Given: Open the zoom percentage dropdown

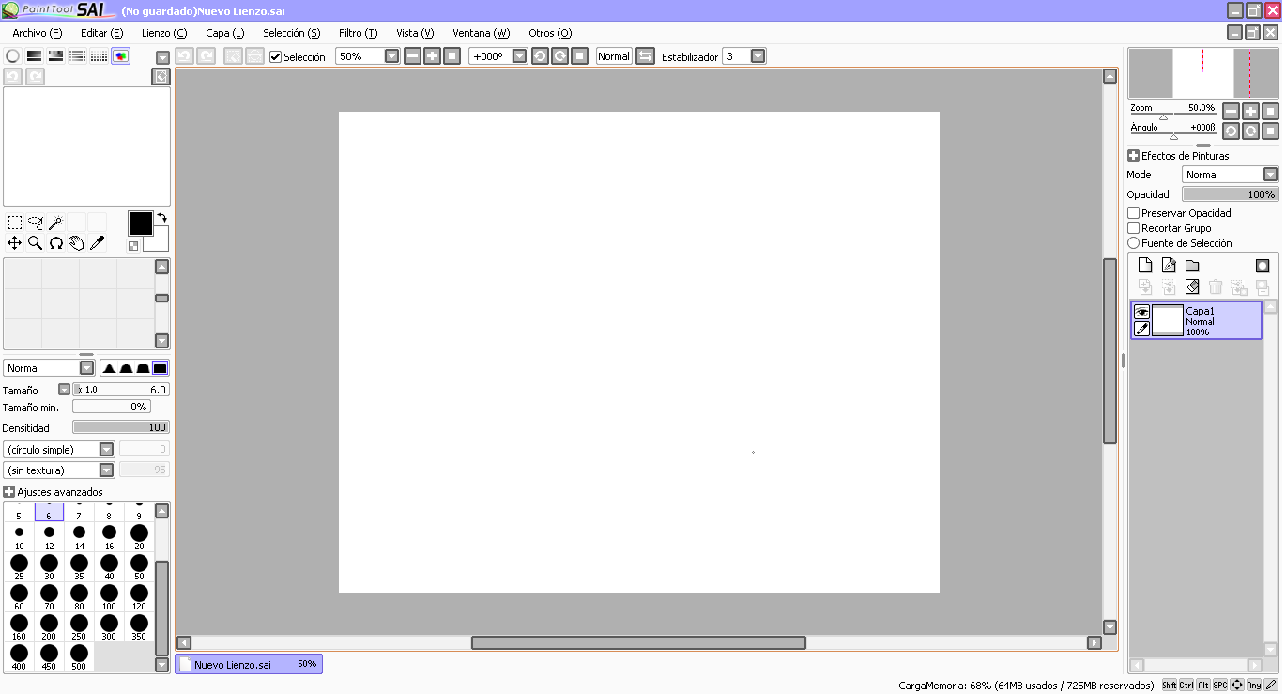Looking at the screenshot, I should click(392, 56).
